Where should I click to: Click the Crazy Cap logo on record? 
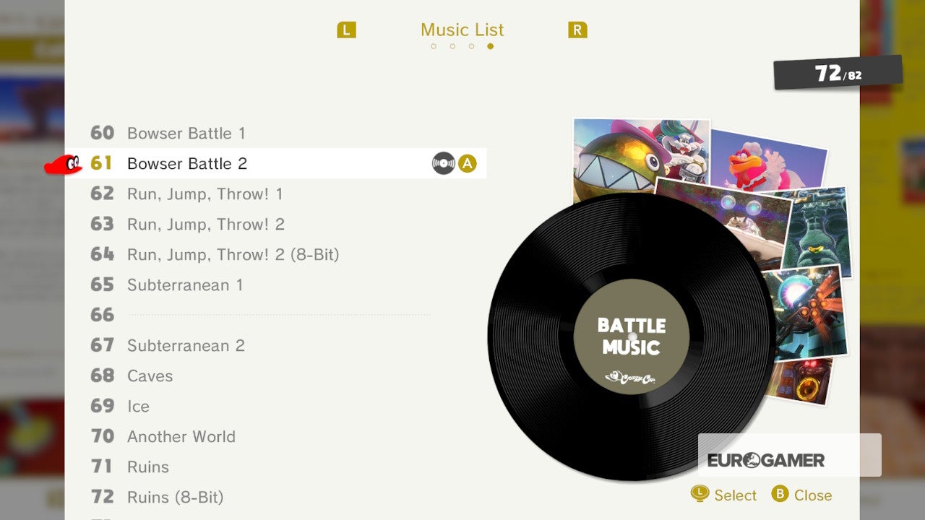pos(630,376)
